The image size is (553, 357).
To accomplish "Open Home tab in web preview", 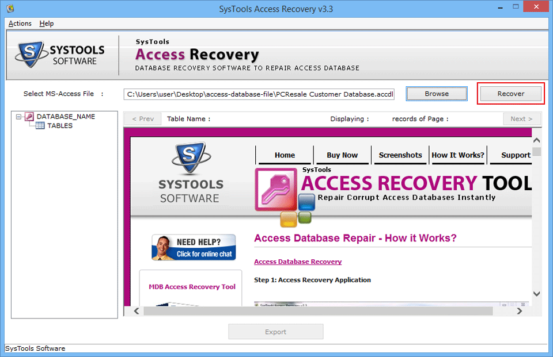I will point(285,155).
